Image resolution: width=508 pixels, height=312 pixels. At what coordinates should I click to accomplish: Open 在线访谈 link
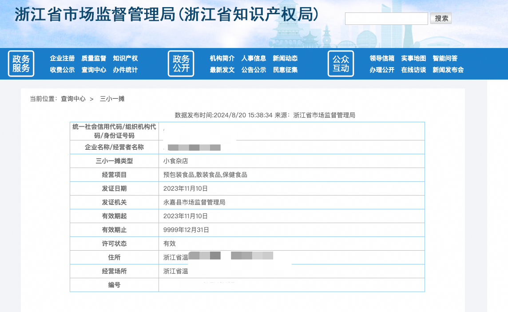(413, 70)
